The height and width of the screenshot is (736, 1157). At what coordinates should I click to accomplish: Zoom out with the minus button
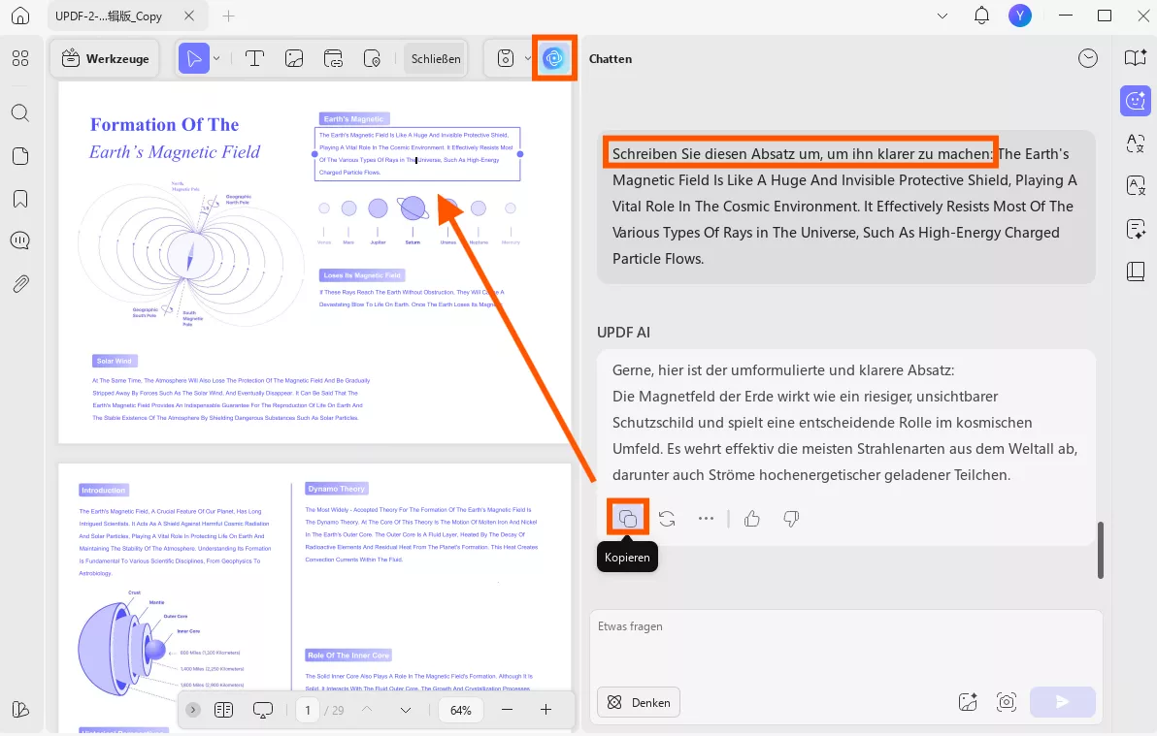click(507, 710)
